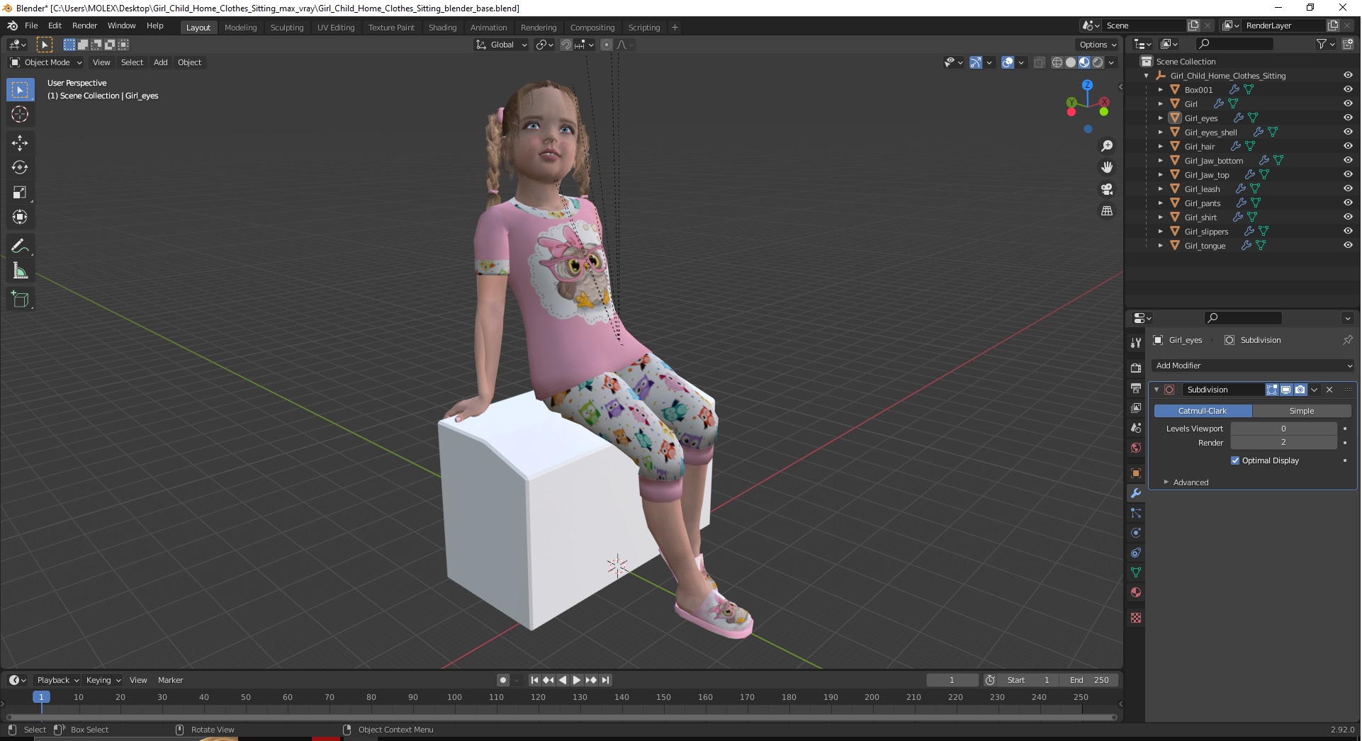Open the World properties tab
This screenshot has height=741, width=1362.
pyautogui.click(x=1136, y=448)
